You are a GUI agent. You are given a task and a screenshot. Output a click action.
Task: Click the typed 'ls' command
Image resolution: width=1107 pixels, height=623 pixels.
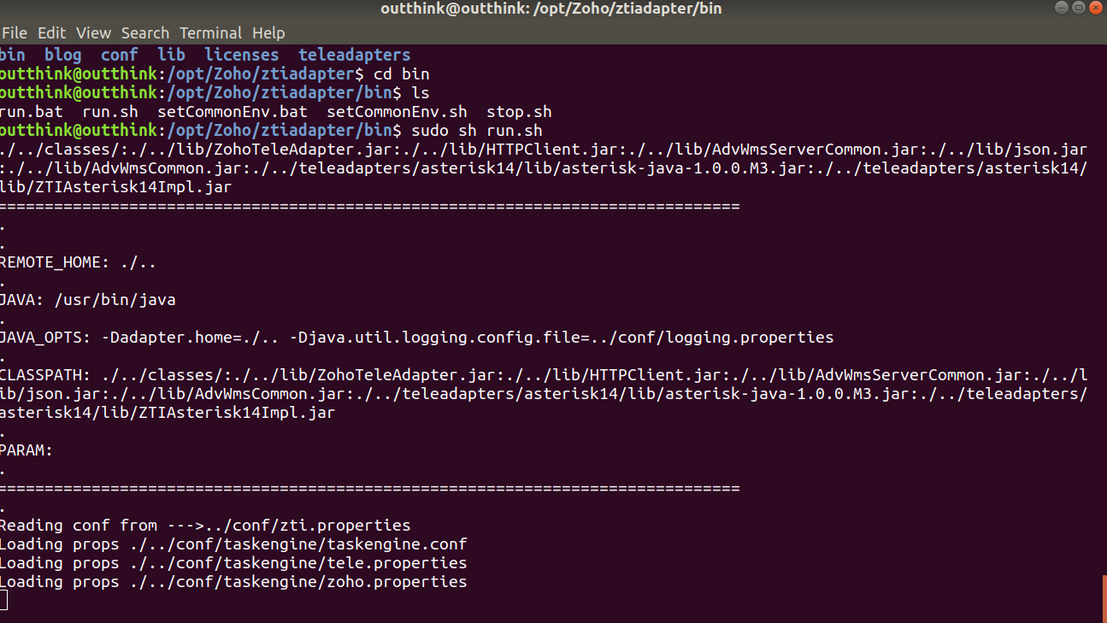421,92
